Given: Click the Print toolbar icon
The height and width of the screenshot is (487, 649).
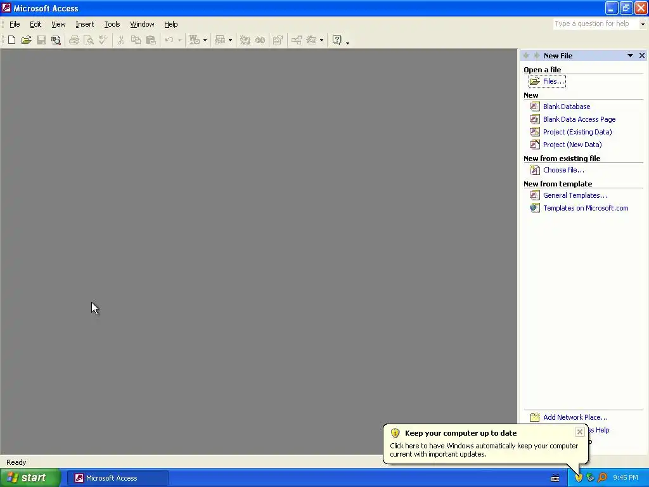Looking at the screenshot, I should (x=74, y=40).
